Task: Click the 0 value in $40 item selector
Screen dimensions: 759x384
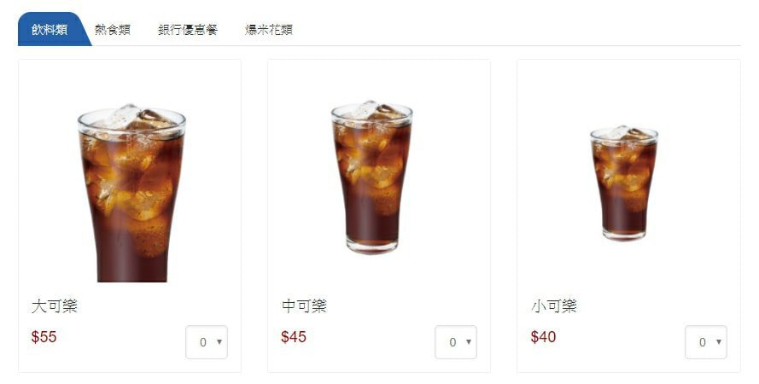Action: pos(703,342)
